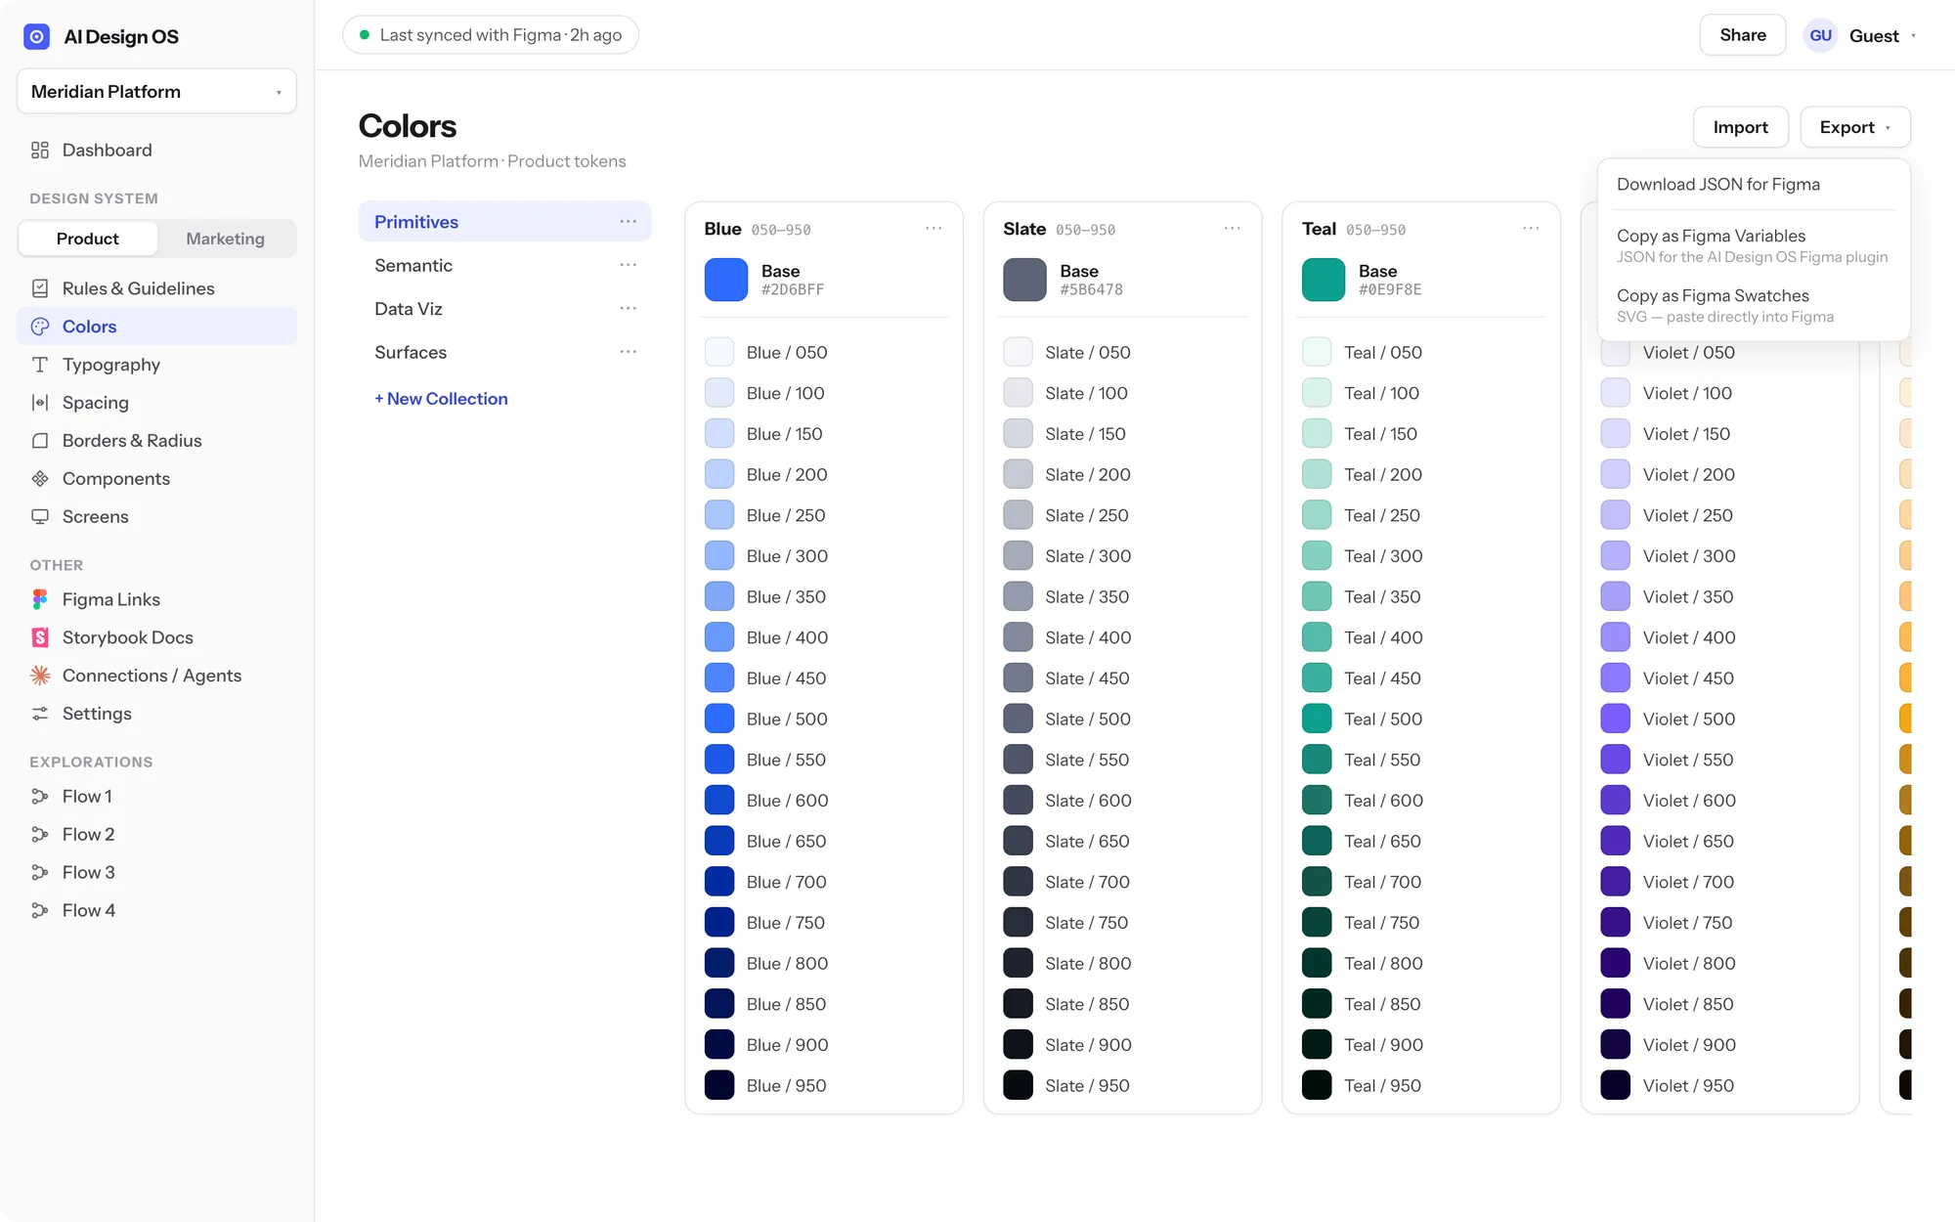Open the Teal palette card options menu
Viewport: 1955px width, 1222px height.
coord(1531,229)
